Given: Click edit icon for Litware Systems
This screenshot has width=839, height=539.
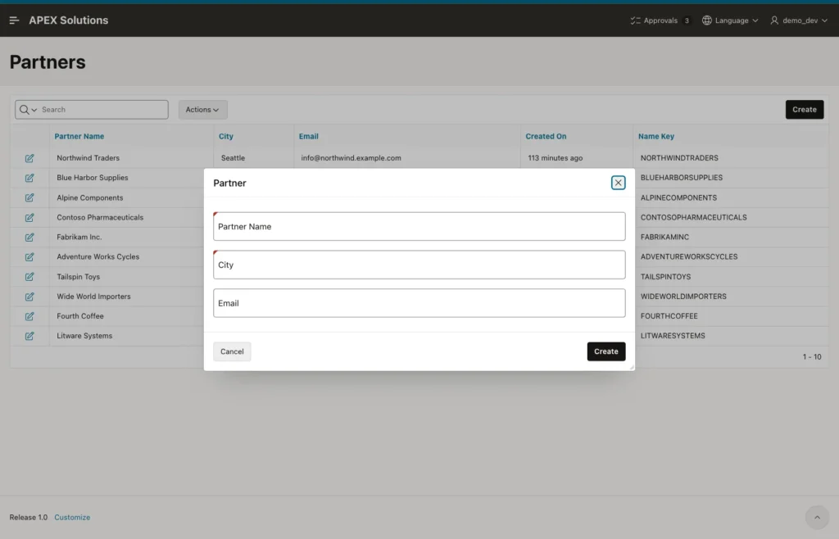Looking at the screenshot, I should pos(29,337).
